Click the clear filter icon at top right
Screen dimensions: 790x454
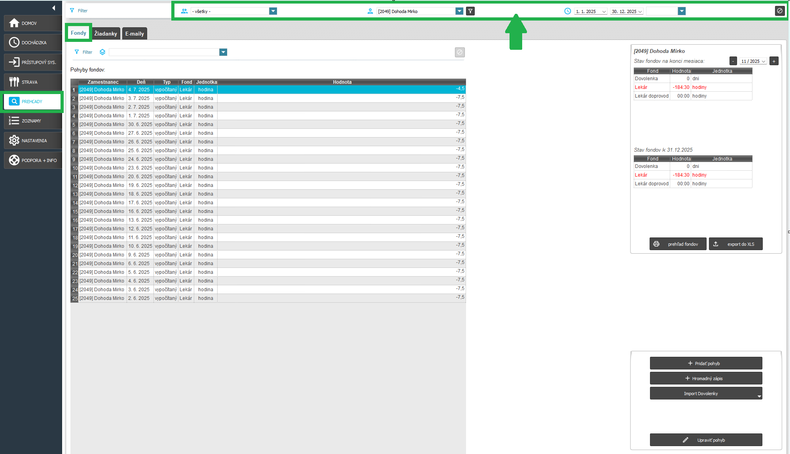(779, 11)
